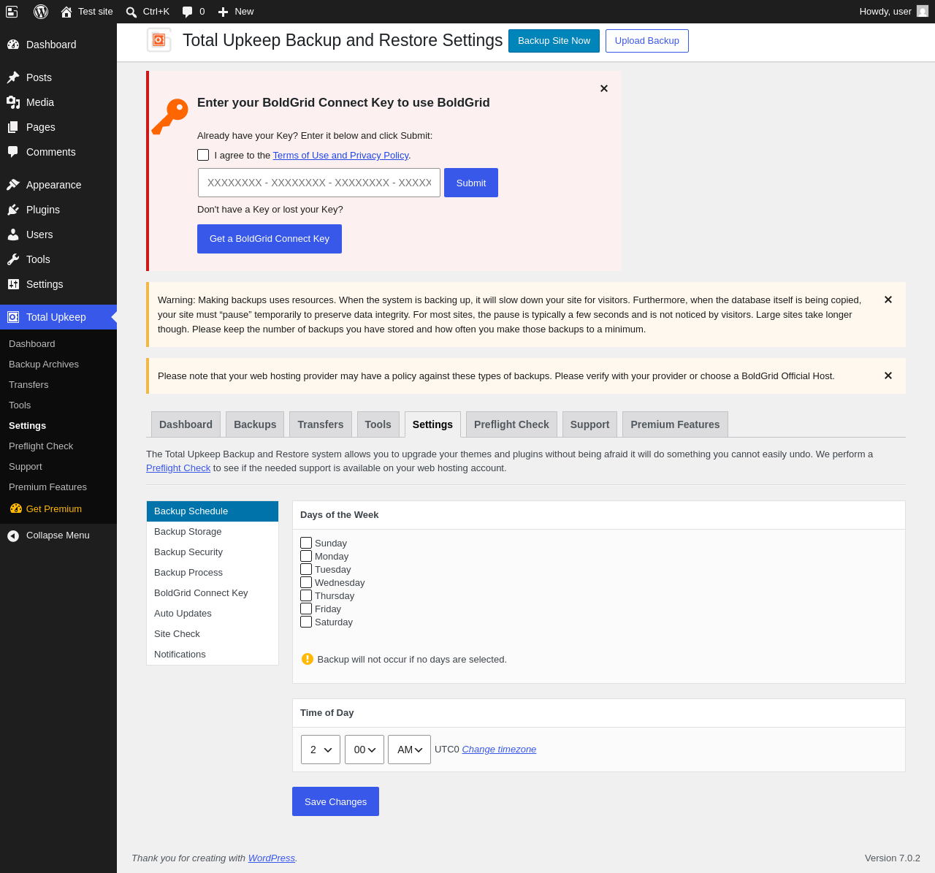Enable backups on Friday
Screen dimensions: 935x873
(x=306, y=609)
